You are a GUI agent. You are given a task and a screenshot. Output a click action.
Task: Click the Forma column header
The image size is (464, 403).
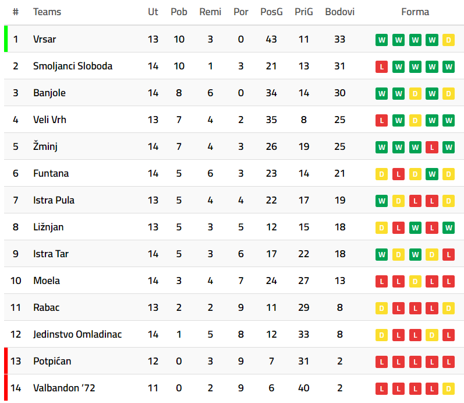415,12
